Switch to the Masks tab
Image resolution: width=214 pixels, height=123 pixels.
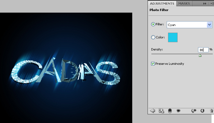click(x=184, y=4)
